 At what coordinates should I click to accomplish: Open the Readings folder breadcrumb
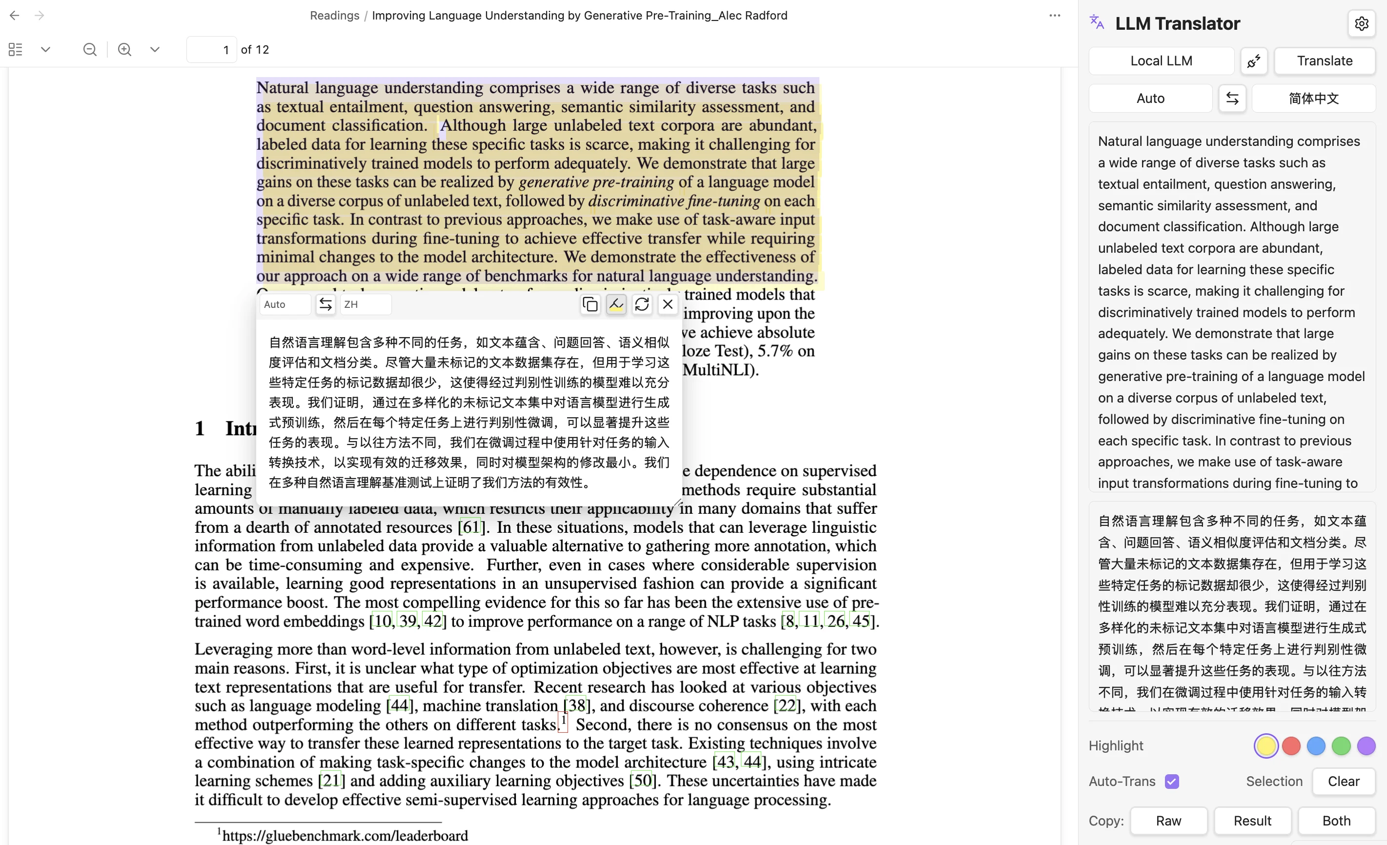click(x=334, y=15)
